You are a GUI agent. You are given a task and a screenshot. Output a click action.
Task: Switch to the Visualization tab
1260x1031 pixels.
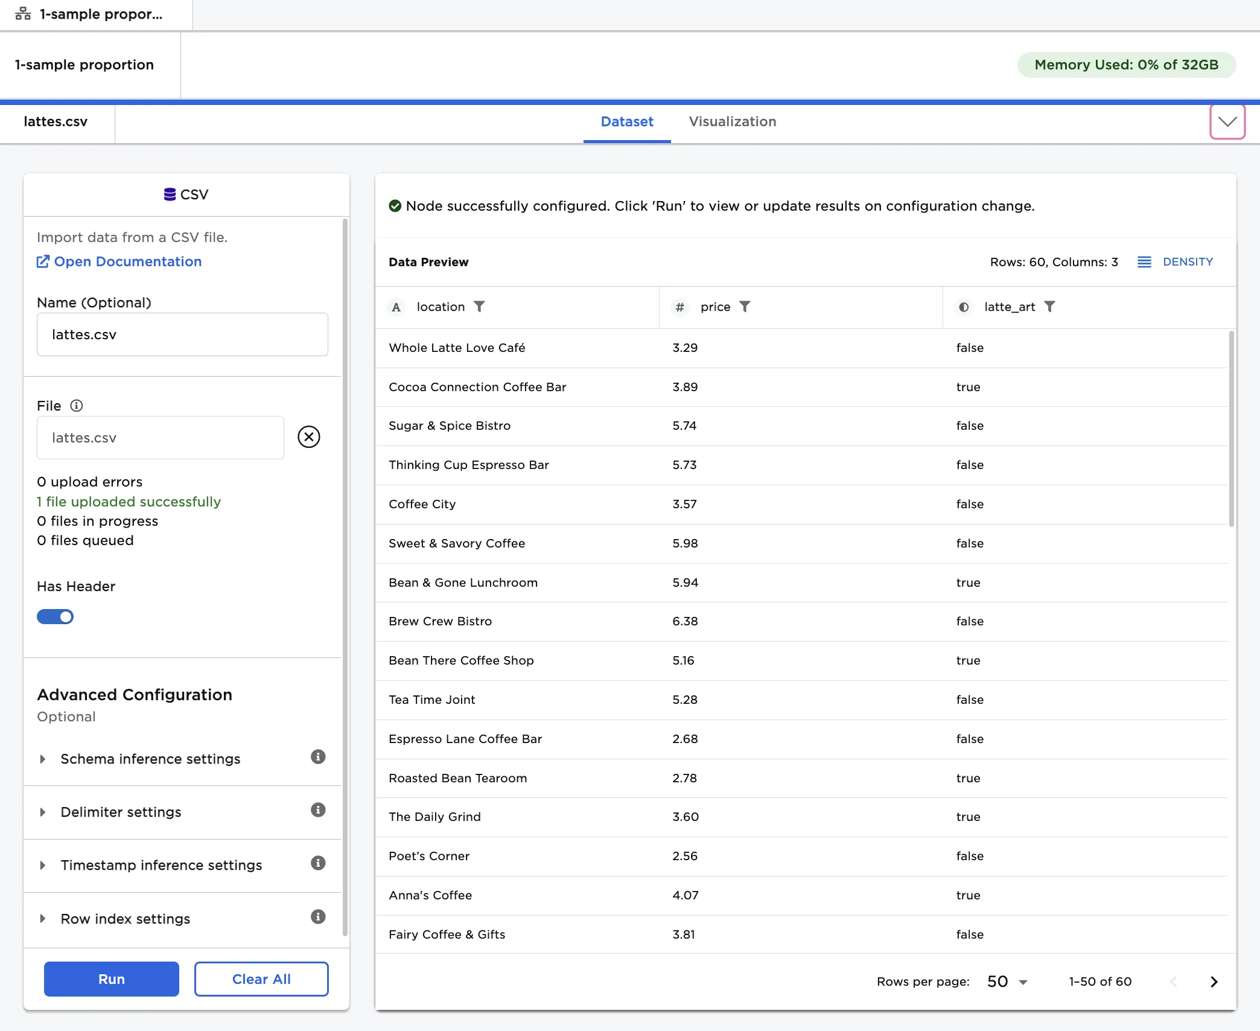pyautogui.click(x=732, y=122)
